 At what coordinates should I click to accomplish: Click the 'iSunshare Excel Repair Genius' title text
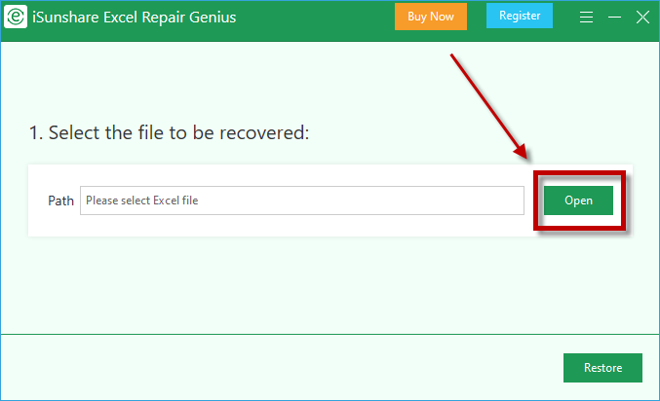135,18
